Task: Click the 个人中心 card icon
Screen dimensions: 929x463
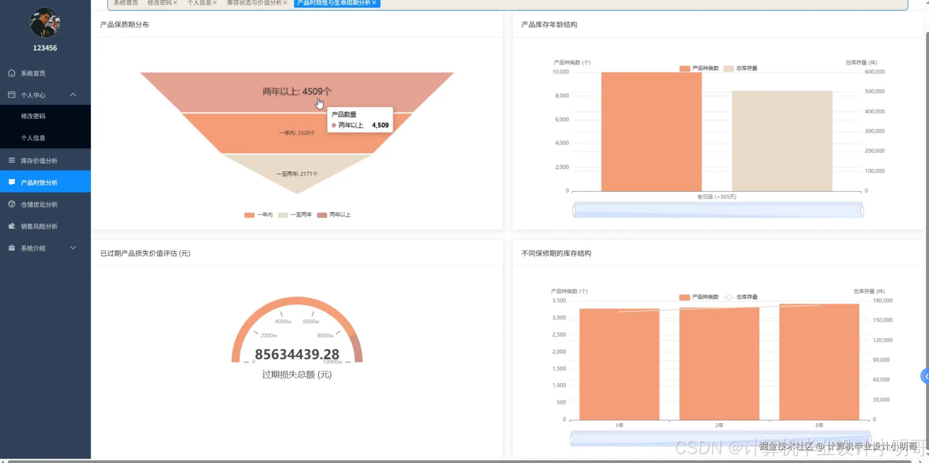Action: click(12, 95)
